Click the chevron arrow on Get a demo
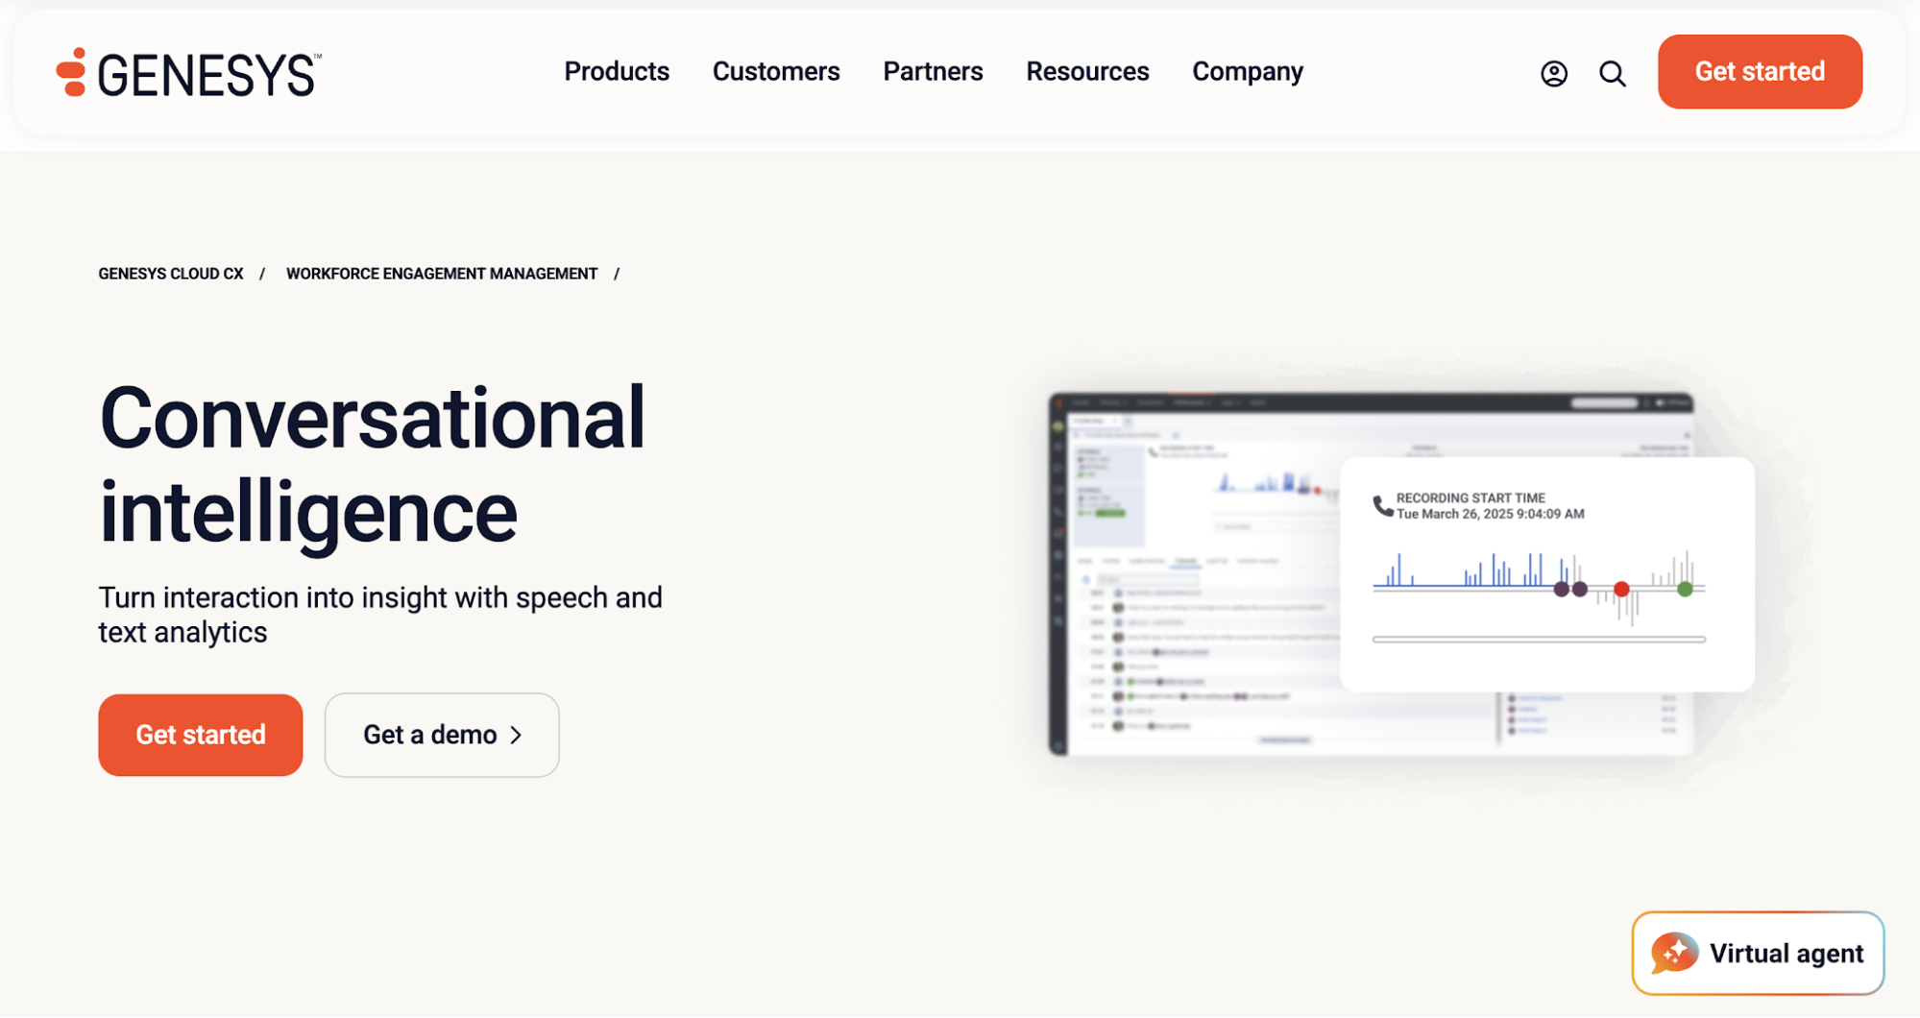This screenshot has width=1920, height=1018. point(517,736)
